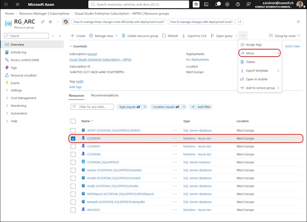Click the Add filter button

coord(201,107)
